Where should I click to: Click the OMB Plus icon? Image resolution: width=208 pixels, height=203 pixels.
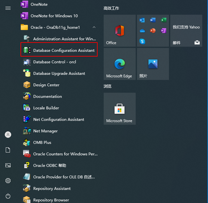click(x=27, y=142)
